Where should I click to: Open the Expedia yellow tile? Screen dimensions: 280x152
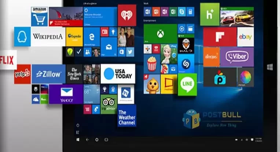[74, 37]
